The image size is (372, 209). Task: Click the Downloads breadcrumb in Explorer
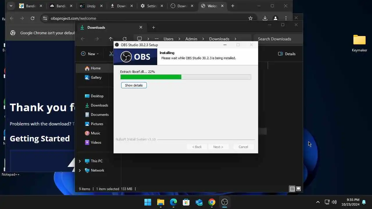(x=219, y=39)
